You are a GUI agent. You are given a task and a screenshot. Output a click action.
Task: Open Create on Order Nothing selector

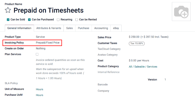pos(41,48)
